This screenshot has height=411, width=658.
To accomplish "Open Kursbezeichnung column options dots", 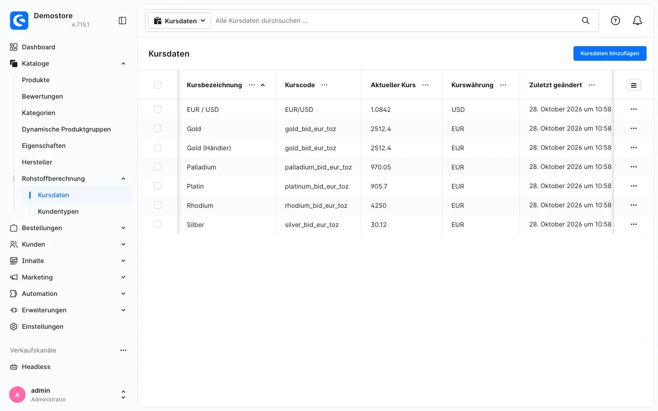I will point(252,85).
